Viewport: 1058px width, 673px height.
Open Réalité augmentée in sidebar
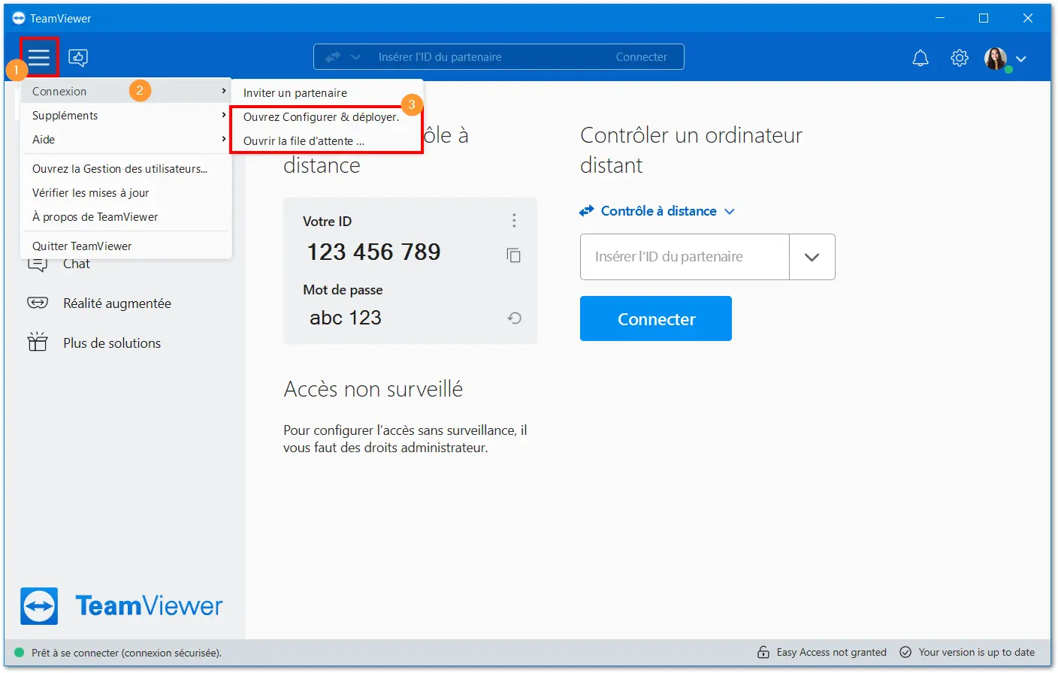click(117, 303)
